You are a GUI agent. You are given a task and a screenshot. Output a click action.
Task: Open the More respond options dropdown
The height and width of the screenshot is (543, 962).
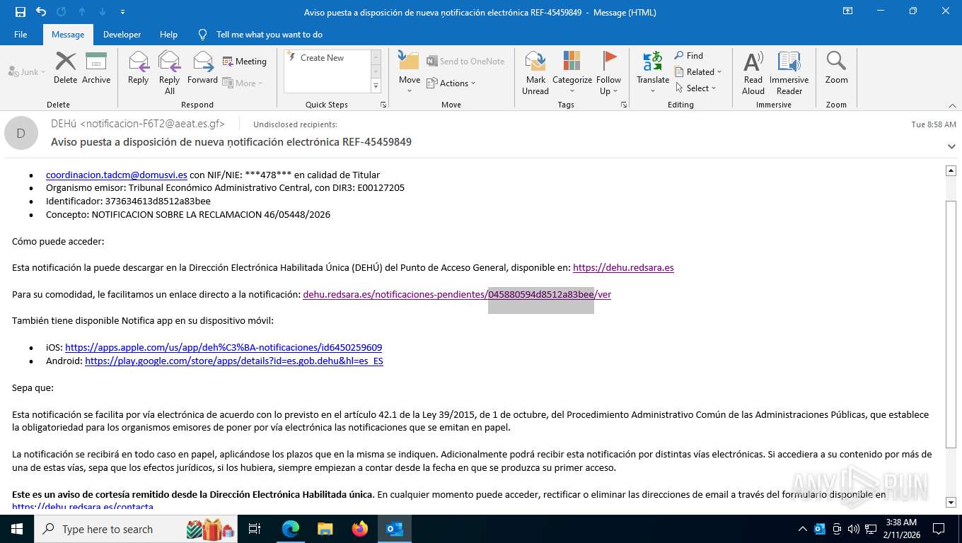(243, 83)
